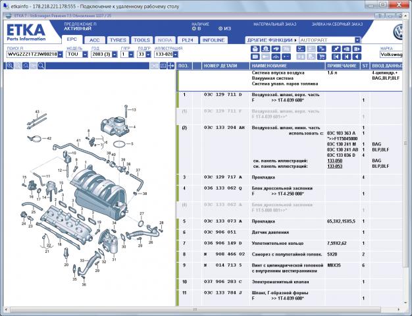The image size is (412, 316).
Task: Click the cart-with-list icon in top toolbar row
Action: (x=301, y=49)
